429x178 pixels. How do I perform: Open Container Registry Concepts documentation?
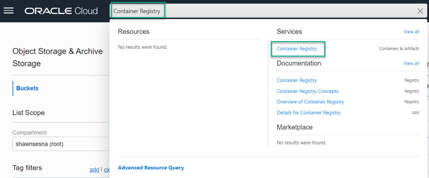[x=308, y=91]
